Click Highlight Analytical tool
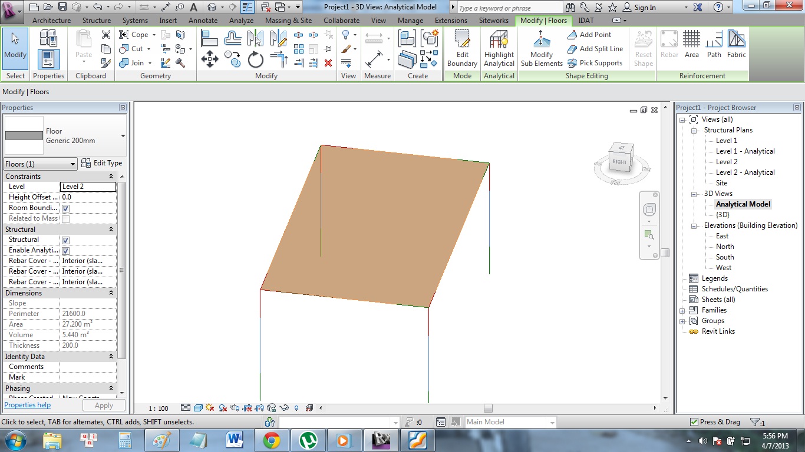805x452 pixels. [499, 49]
